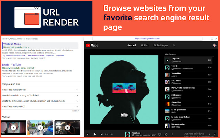The image size is (220, 138).
Task: Click the 'Columbine' artist name in queue
Action: (178, 90)
